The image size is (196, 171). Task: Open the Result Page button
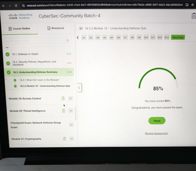coord(178,37)
